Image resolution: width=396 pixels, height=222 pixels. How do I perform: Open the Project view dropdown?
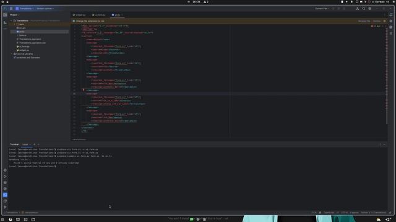(x=14, y=15)
